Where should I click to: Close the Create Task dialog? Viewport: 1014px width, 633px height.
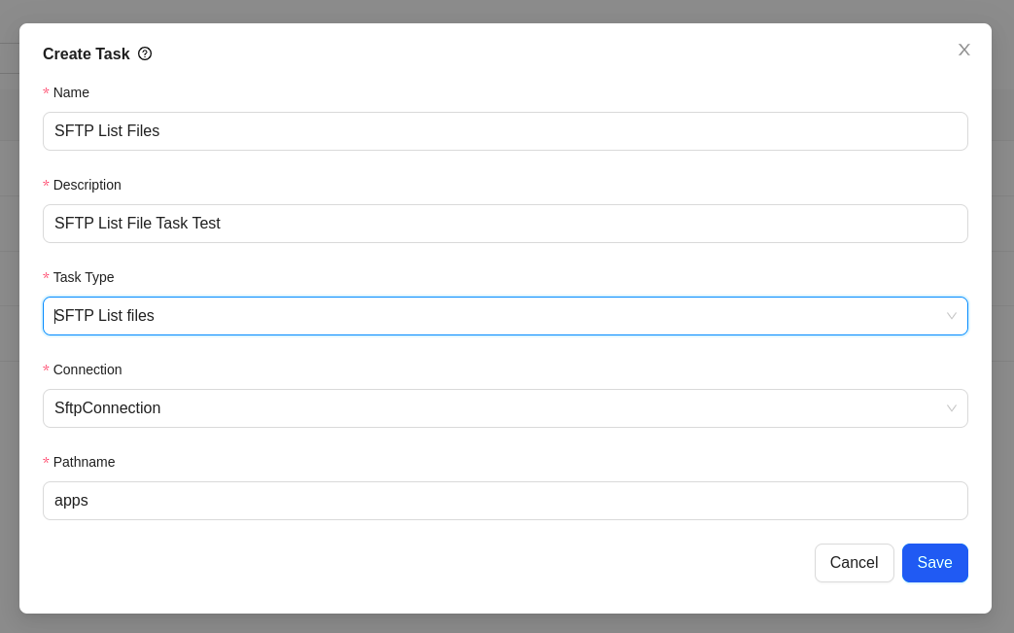coord(963,50)
